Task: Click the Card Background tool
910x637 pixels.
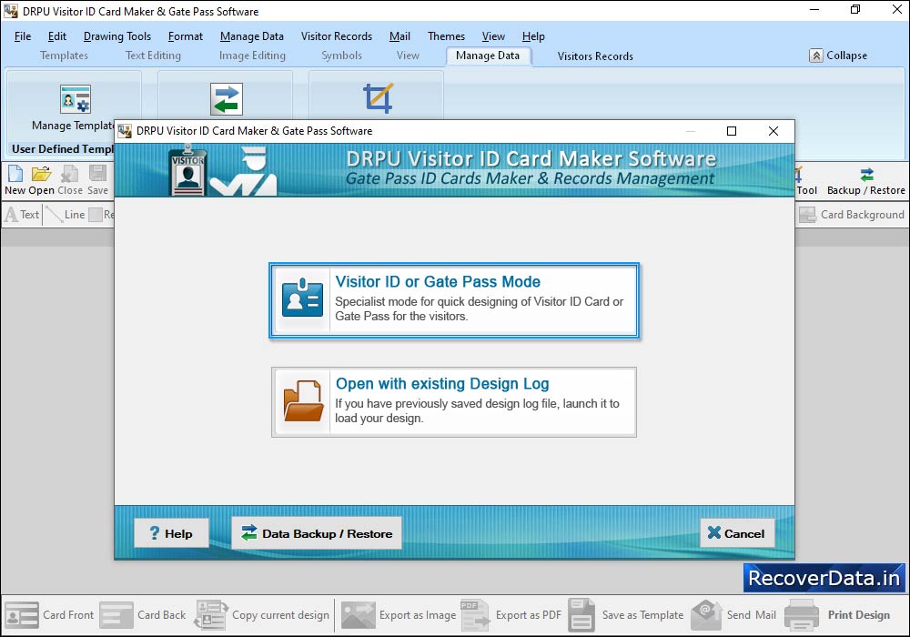Action: pos(852,215)
